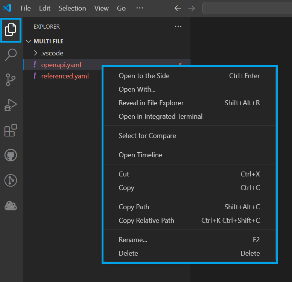This screenshot has width=292, height=282.
Task: Click the YAML icon beside openapi.yaml
Action: pos(35,64)
